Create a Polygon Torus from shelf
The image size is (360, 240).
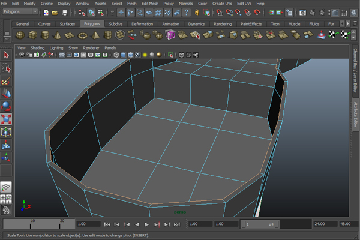click(x=83, y=35)
